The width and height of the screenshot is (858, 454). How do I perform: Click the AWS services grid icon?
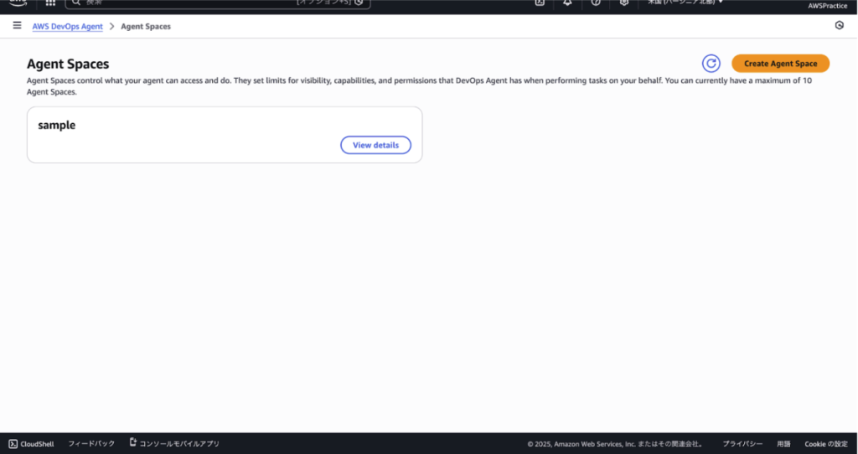click(50, 3)
